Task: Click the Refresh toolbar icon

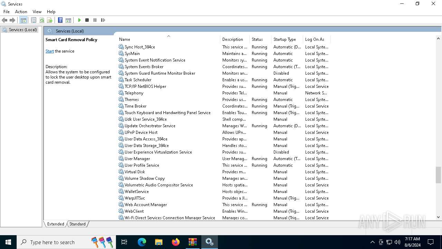Action: [42, 20]
